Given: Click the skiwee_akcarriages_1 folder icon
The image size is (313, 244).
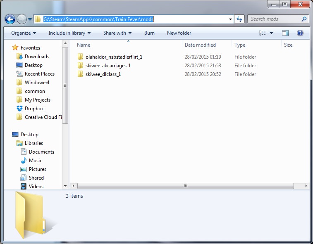Looking at the screenshot, I should click(80, 65).
